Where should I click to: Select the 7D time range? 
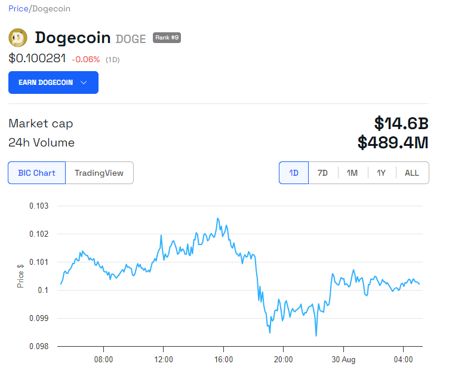322,173
